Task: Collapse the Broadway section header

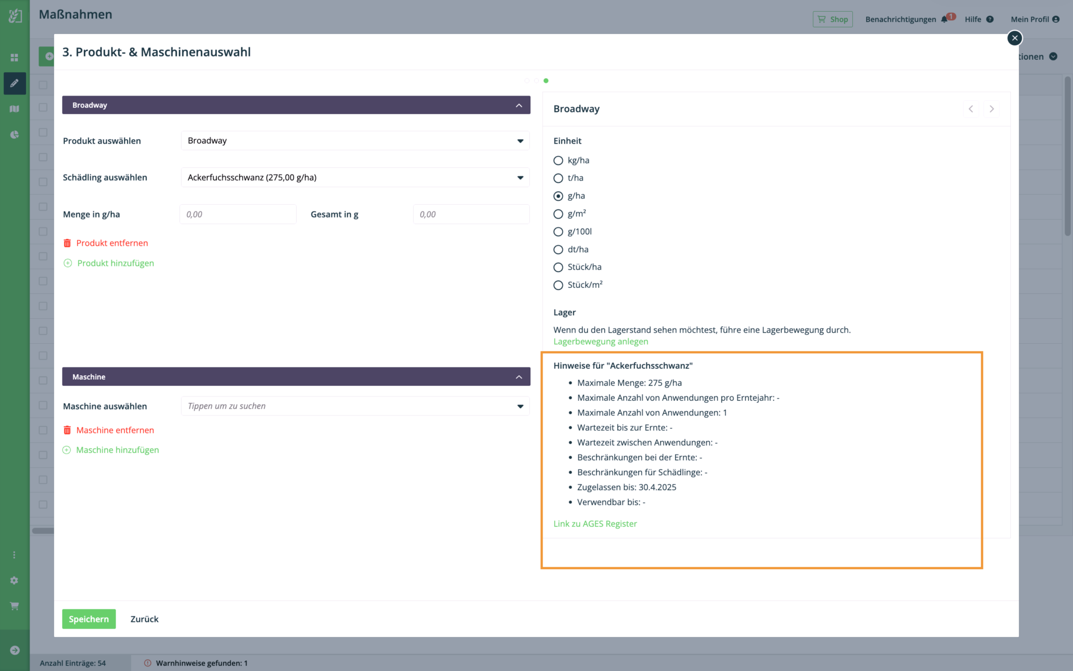Action: (x=296, y=105)
